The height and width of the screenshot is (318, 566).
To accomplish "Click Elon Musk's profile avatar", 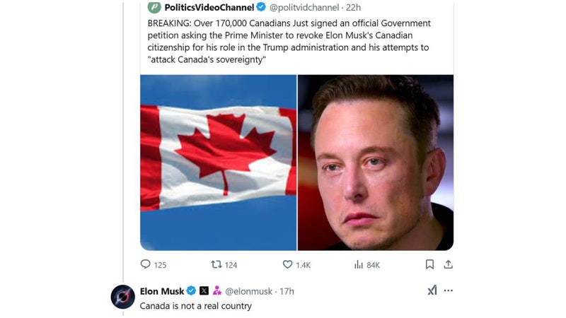I will tap(122, 297).
